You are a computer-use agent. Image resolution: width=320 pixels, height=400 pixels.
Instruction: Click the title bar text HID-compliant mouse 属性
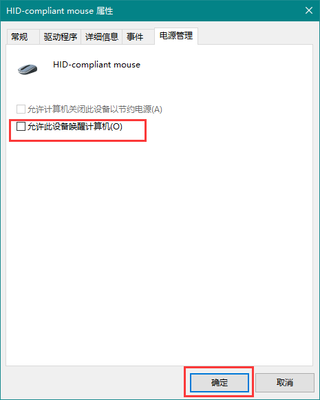click(x=60, y=11)
